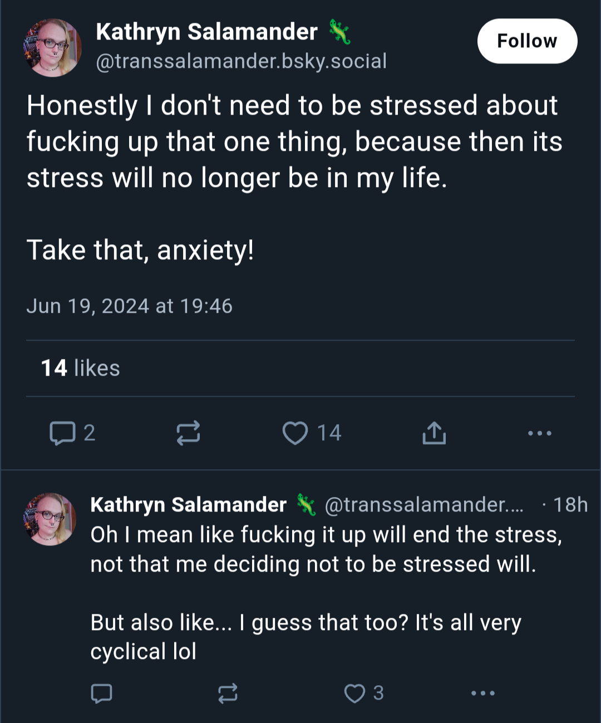This screenshot has width=601, height=723.
Task: Repost the follow-up comment
Action: pos(228,694)
